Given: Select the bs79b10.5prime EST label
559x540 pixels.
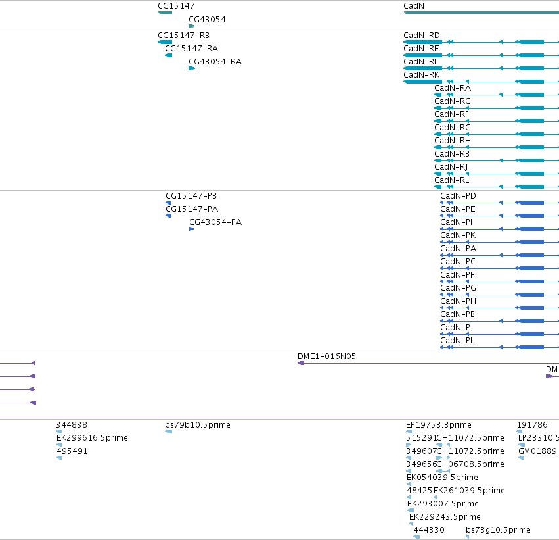Looking at the screenshot, I should (x=198, y=425).
